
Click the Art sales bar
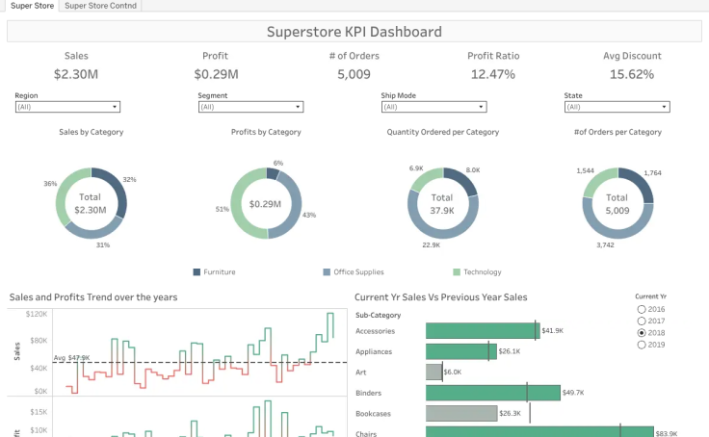click(x=434, y=372)
